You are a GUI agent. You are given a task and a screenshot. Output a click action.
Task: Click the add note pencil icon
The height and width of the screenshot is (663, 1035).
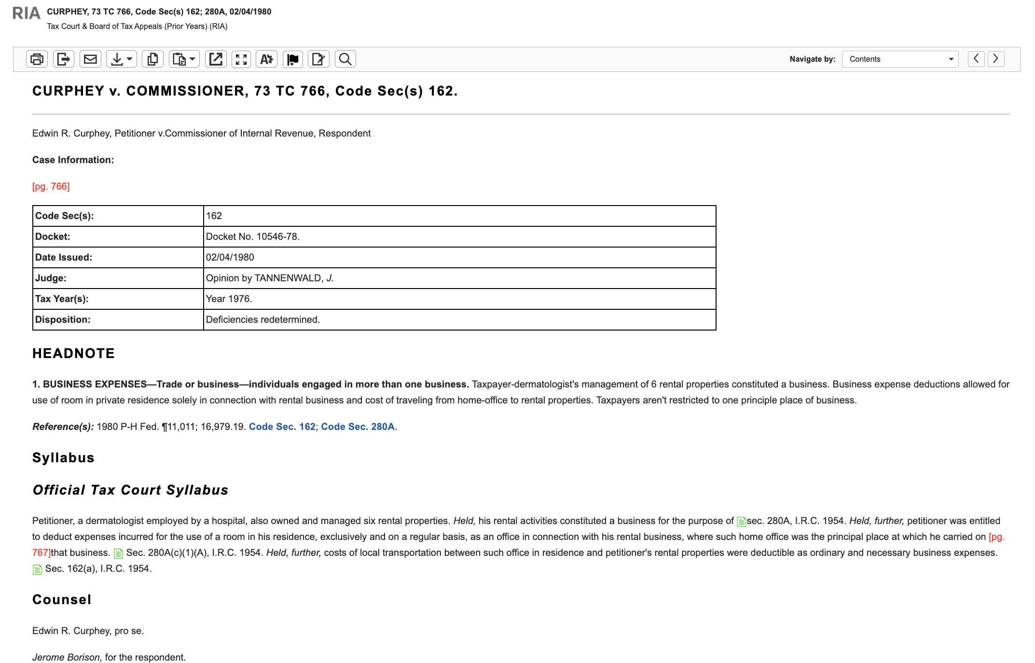point(318,59)
